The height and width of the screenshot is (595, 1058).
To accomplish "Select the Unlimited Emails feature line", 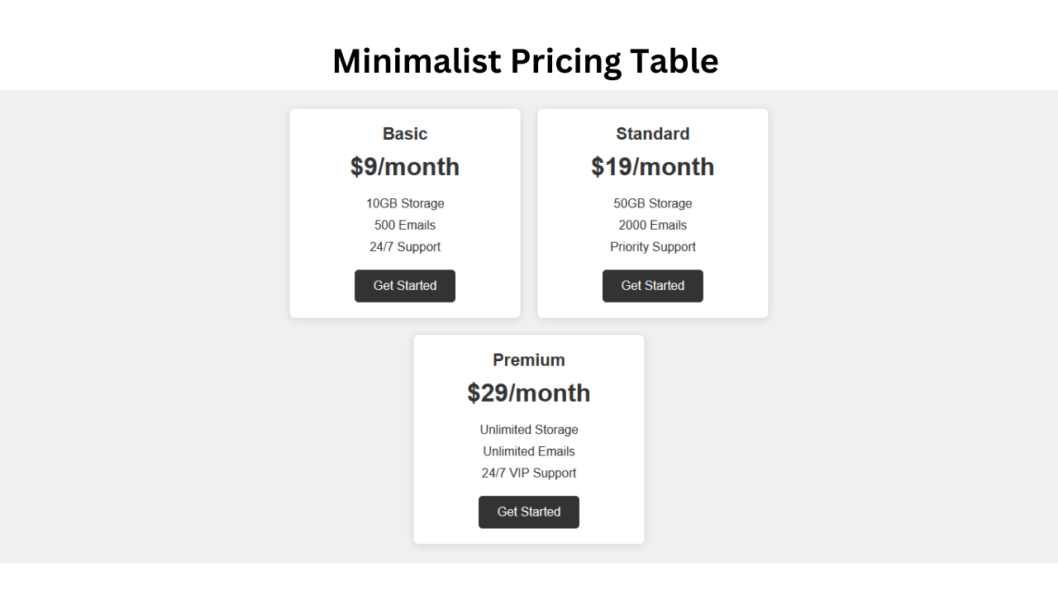I will tap(529, 451).
